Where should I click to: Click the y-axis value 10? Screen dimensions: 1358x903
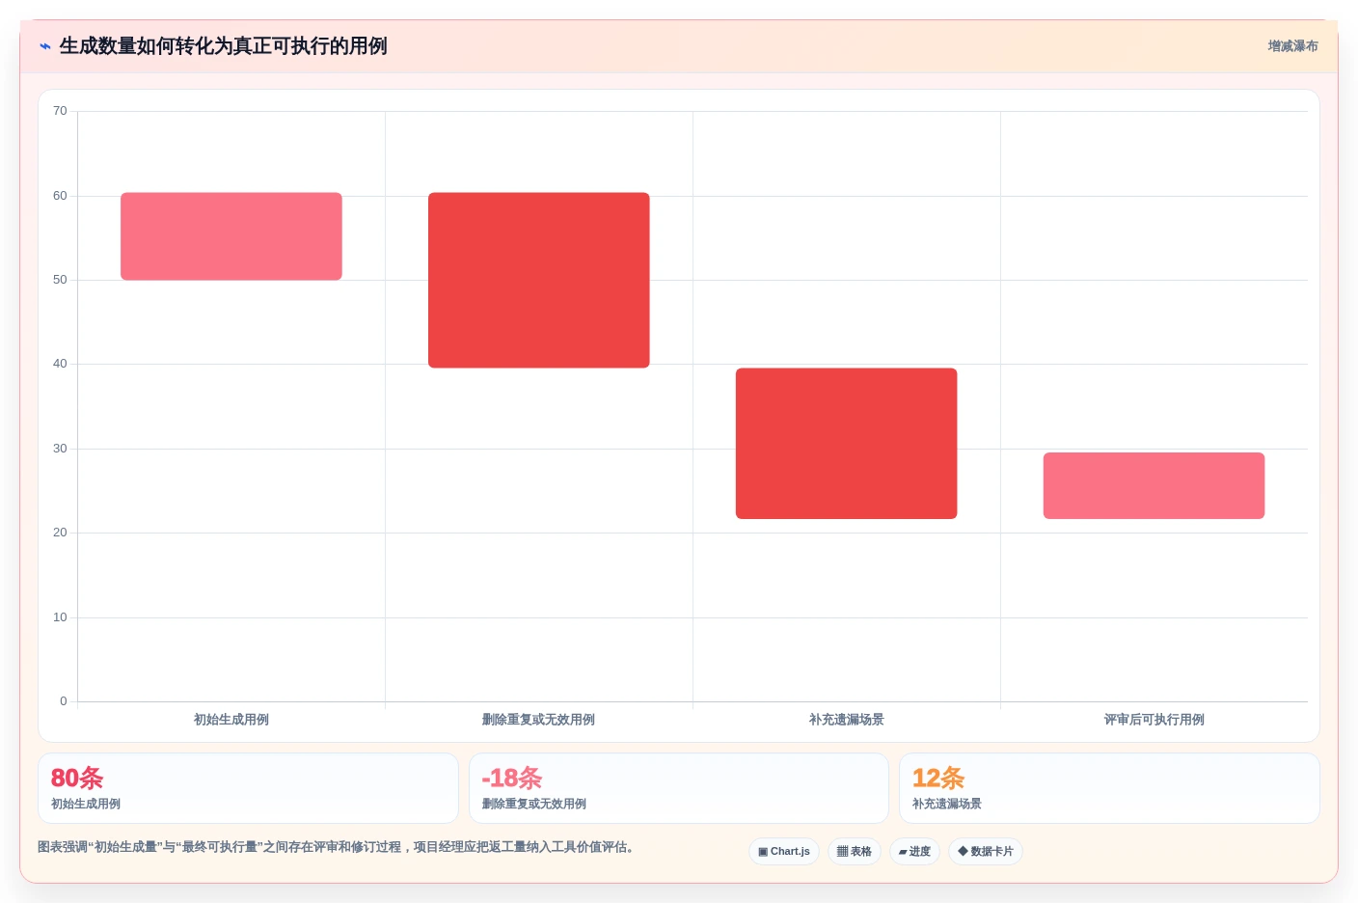[60, 617]
